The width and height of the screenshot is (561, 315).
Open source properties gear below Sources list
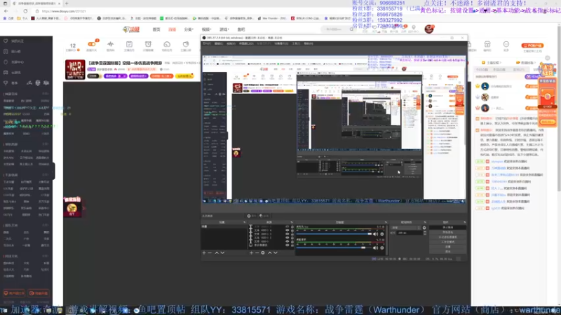[263, 253]
